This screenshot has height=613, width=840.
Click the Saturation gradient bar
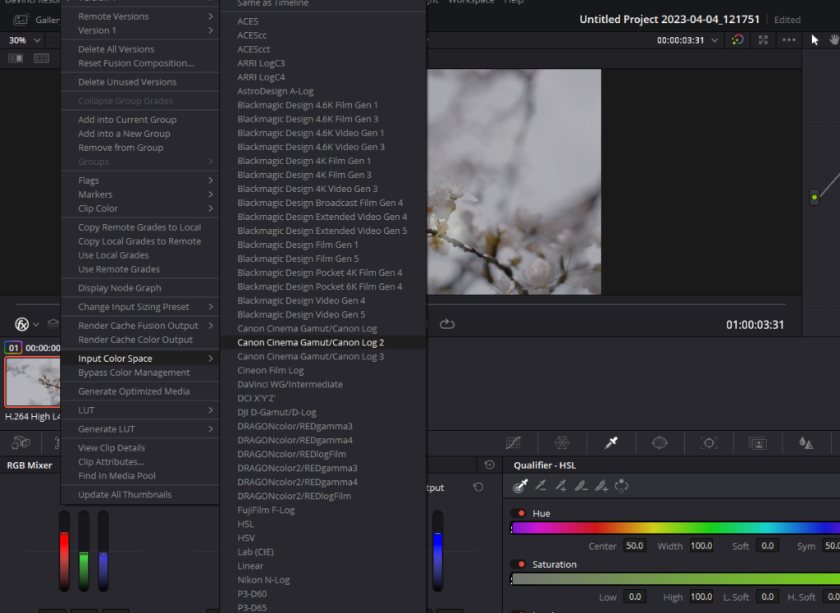tap(675, 579)
